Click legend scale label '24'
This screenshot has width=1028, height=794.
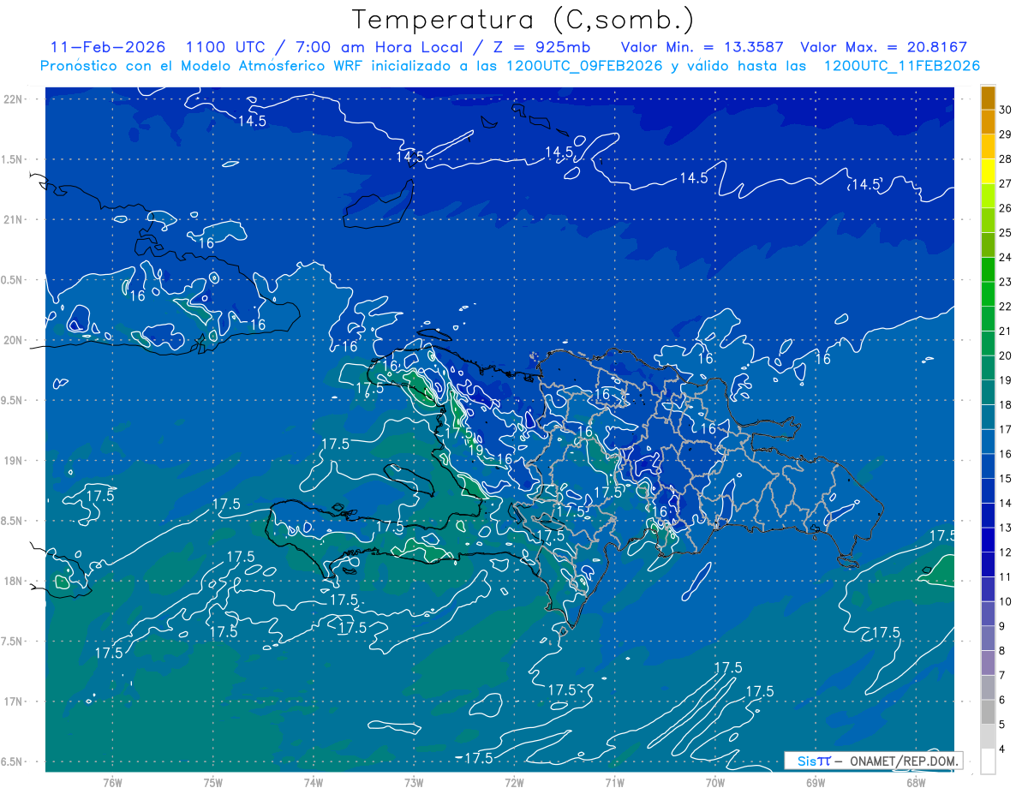(x=1005, y=257)
